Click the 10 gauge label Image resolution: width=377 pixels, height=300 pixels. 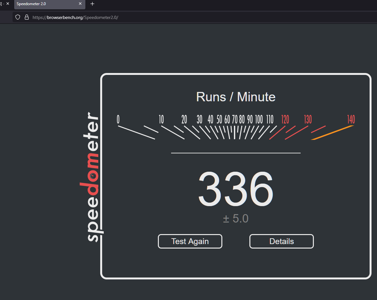pos(161,119)
